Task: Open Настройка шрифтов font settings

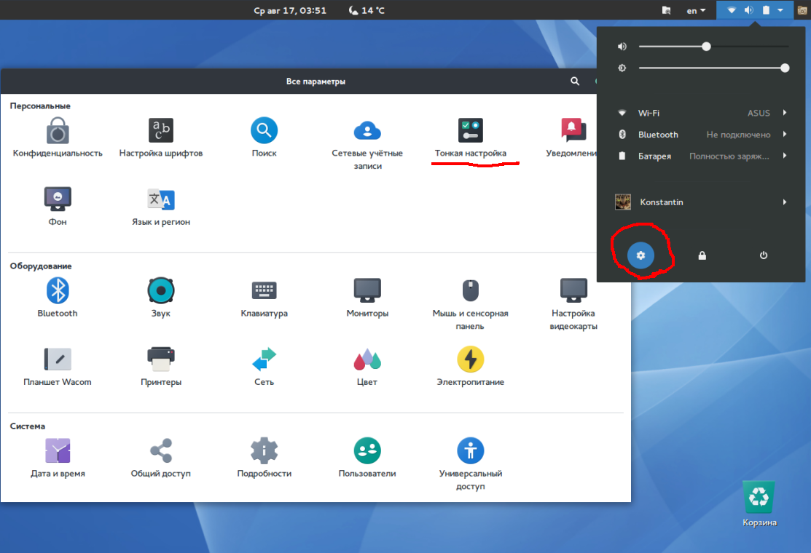Action: tap(160, 138)
